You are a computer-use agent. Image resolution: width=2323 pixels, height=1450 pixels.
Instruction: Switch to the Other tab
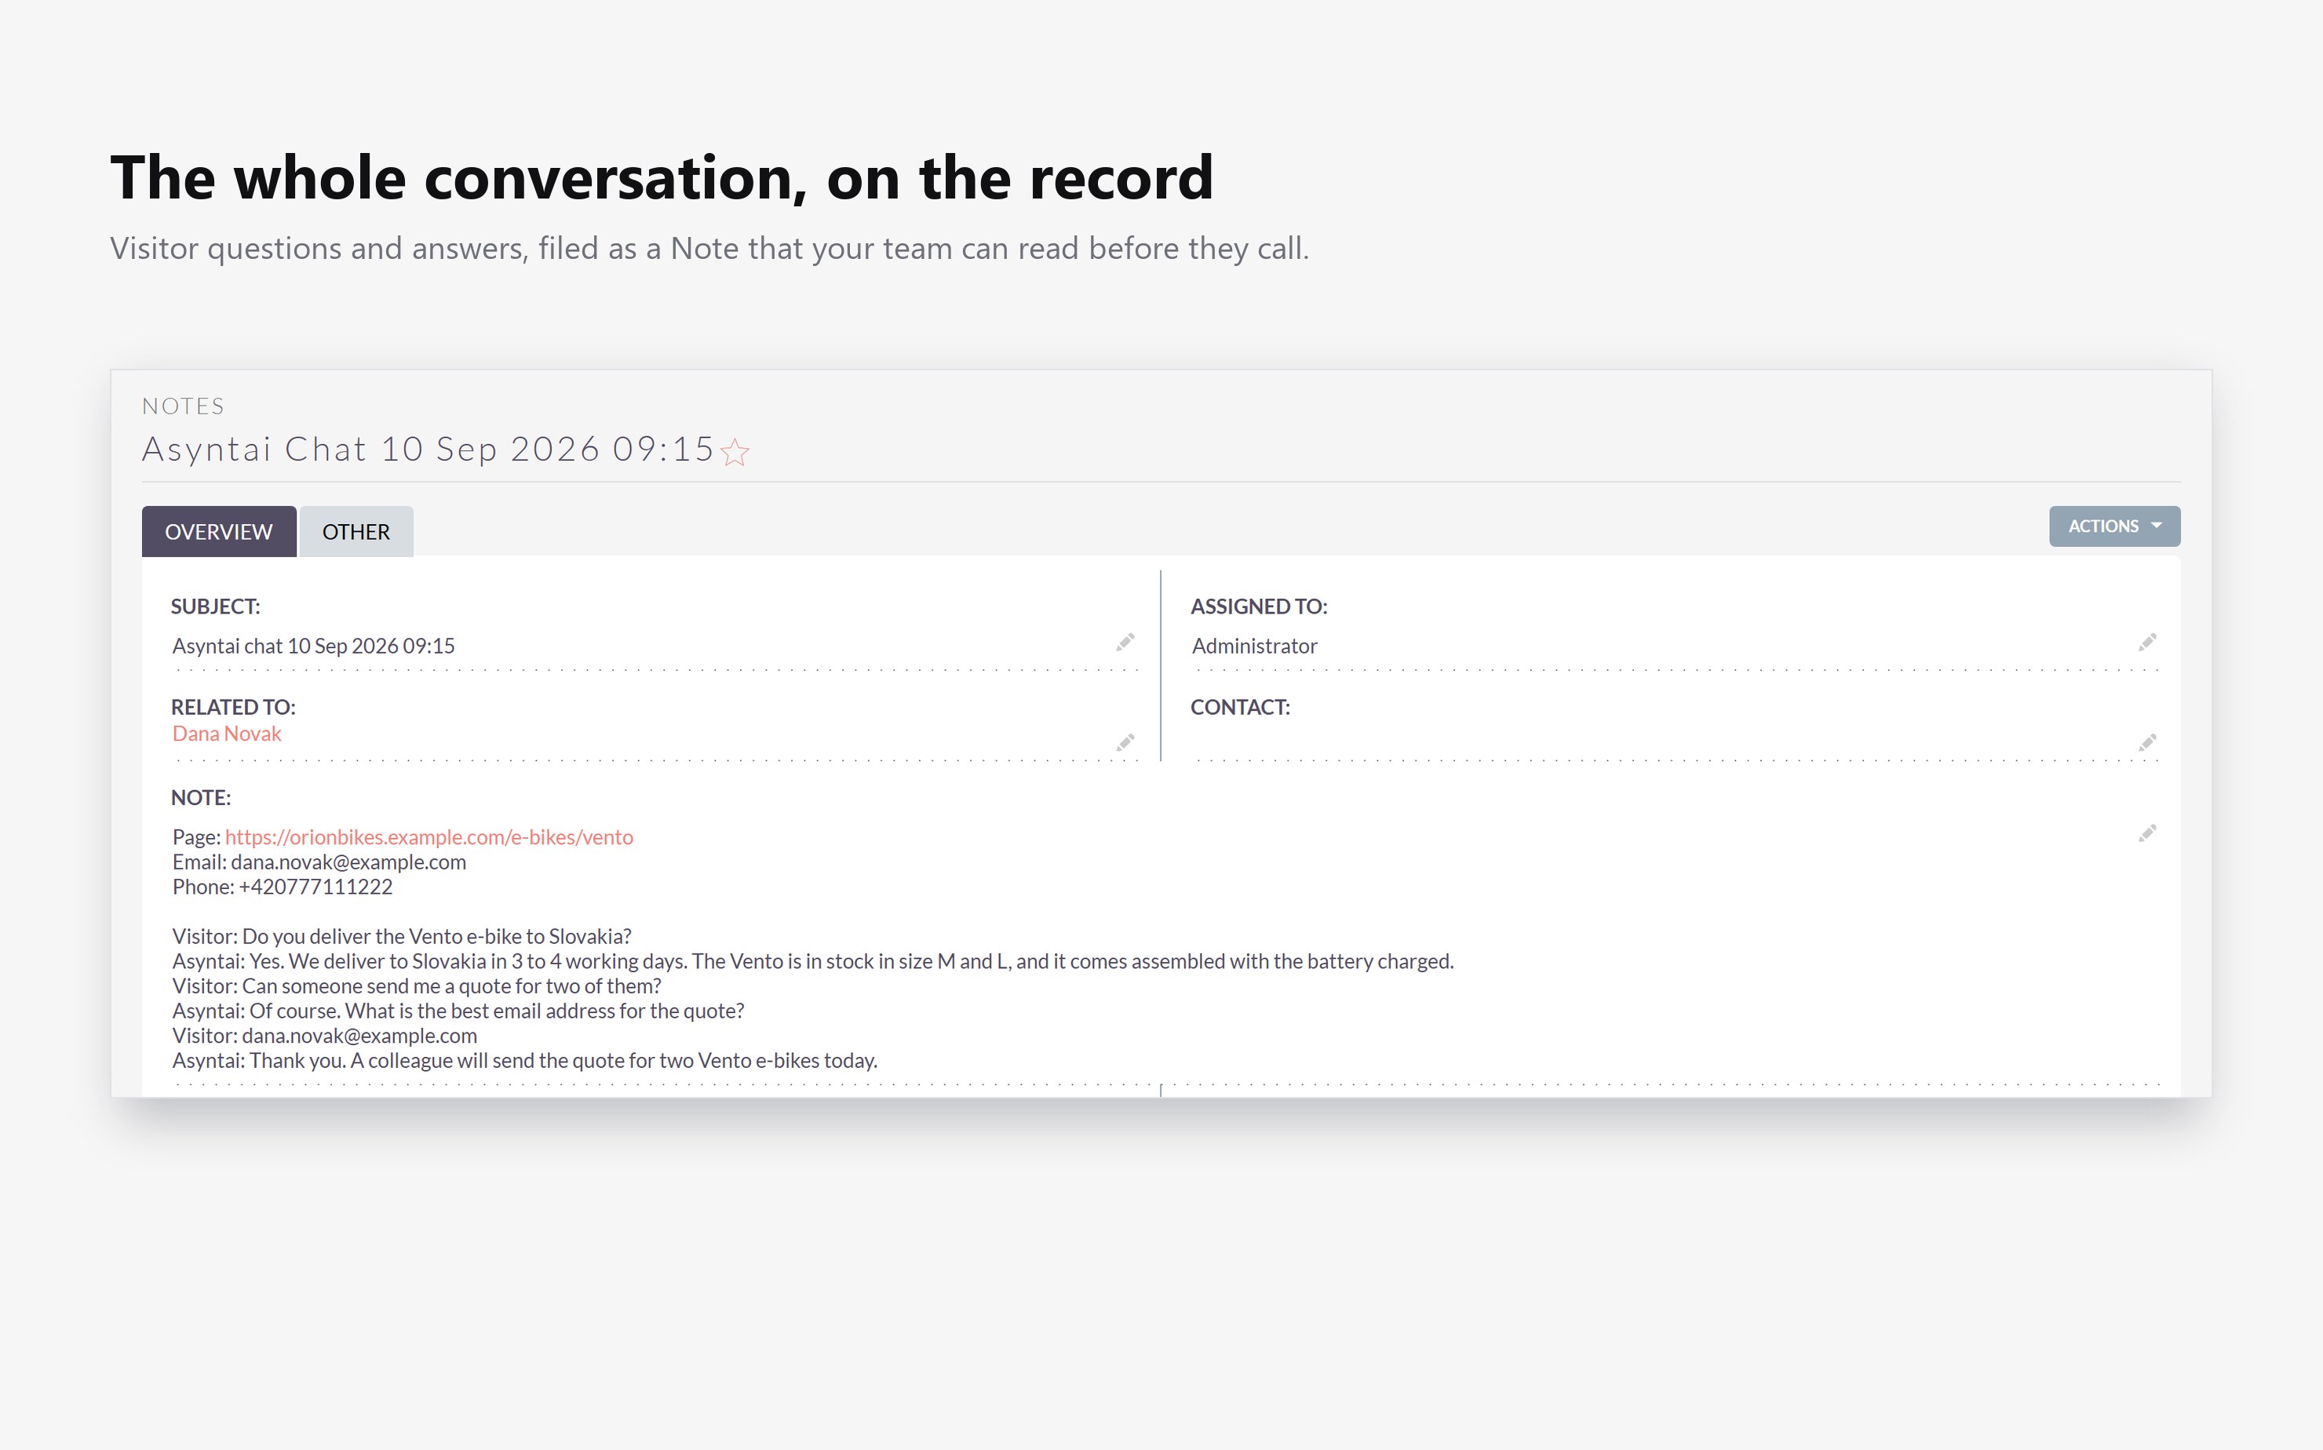tap(356, 531)
